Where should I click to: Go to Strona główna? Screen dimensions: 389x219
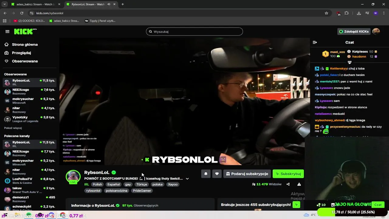pyautogui.click(x=25, y=44)
